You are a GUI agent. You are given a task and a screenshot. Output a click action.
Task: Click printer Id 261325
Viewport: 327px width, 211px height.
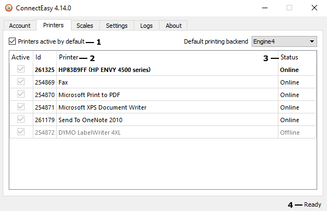tap(45, 70)
